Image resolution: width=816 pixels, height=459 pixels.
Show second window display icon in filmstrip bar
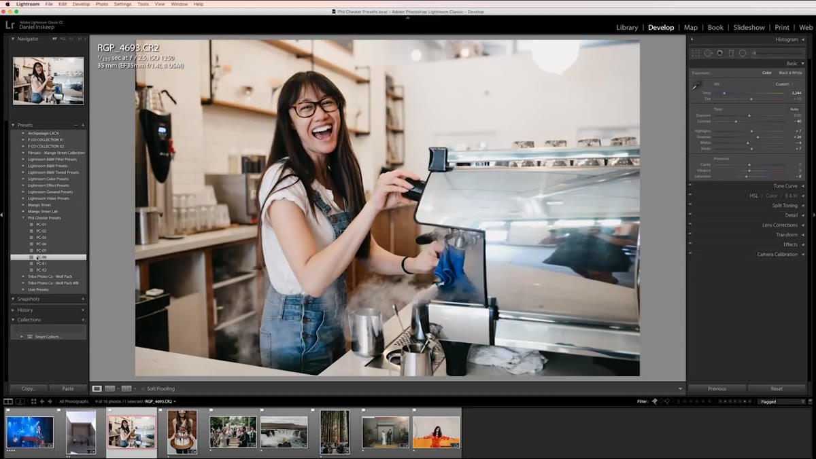pyautogui.click(x=20, y=401)
